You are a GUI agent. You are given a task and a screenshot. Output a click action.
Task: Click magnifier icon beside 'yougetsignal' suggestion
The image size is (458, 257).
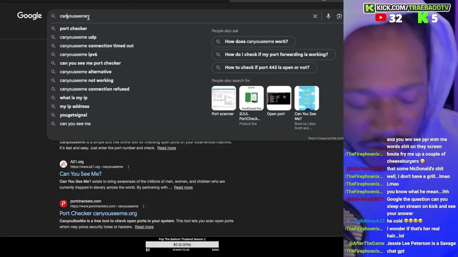point(53,115)
